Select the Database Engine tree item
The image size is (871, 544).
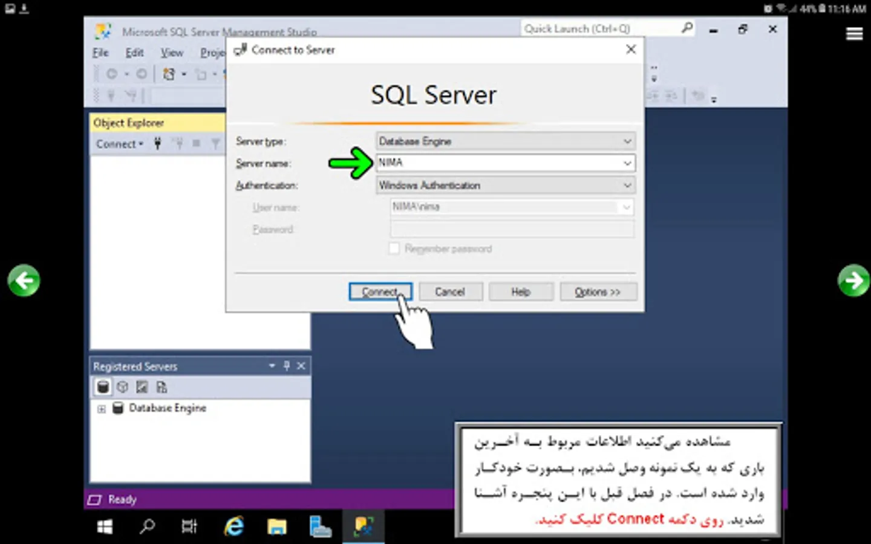pyautogui.click(x=168, y=408)
